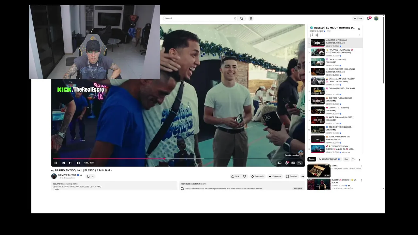The image size is (418, 235).
Task: Click the webcam overlay of streamer
Action: tap(94, 42)
